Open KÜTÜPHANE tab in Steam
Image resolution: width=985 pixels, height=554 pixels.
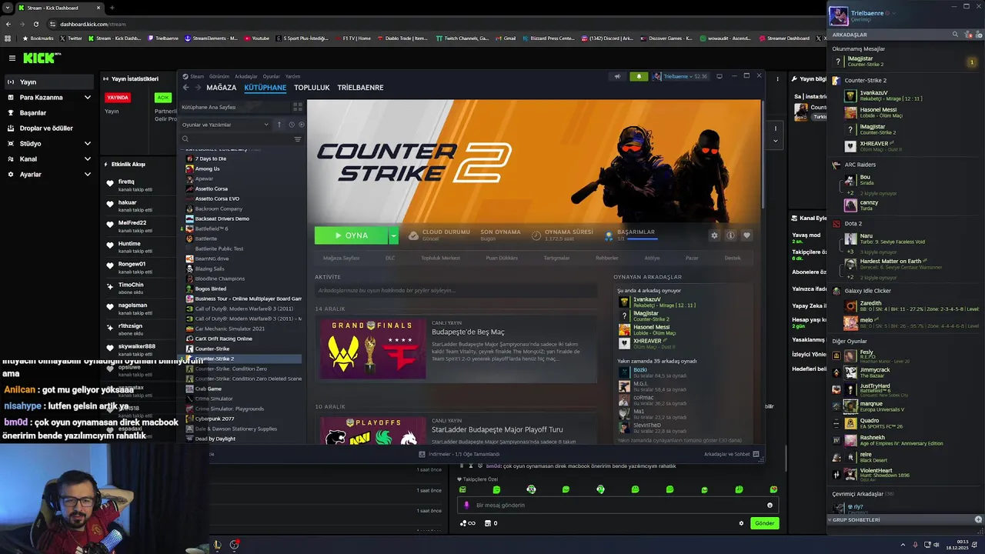(265, 88)
